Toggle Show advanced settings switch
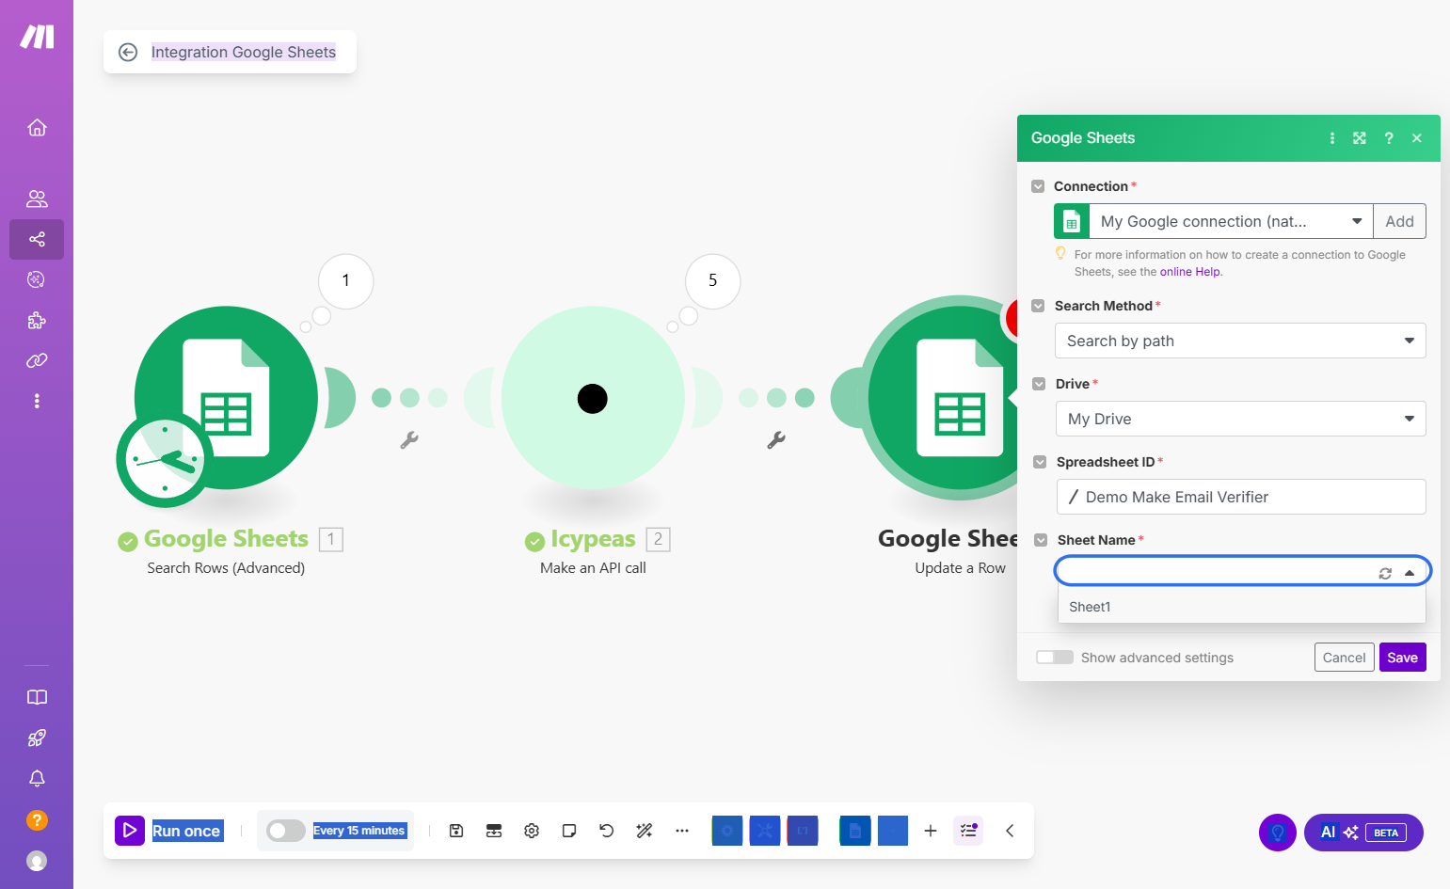 [1055, 658]
